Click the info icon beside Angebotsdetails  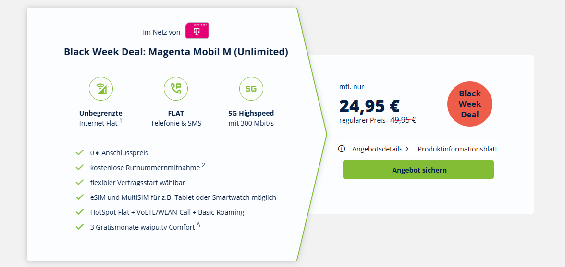(342, 149)
